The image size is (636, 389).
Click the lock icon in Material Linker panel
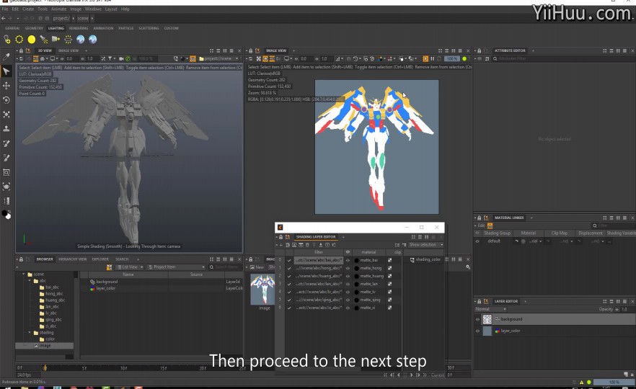pos(479,218)
